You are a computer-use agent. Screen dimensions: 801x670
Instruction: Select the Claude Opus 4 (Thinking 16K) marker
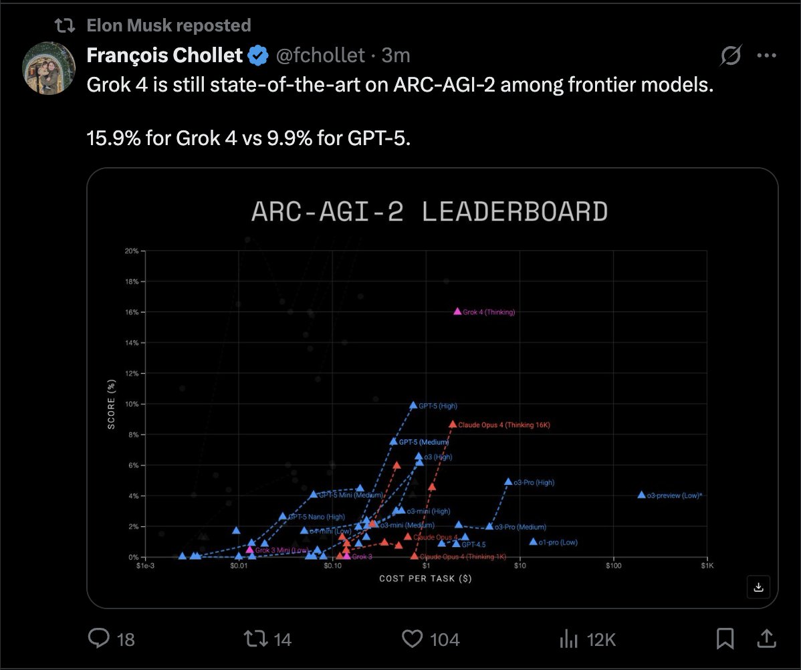pyautogui.click(x=452, y=423)
